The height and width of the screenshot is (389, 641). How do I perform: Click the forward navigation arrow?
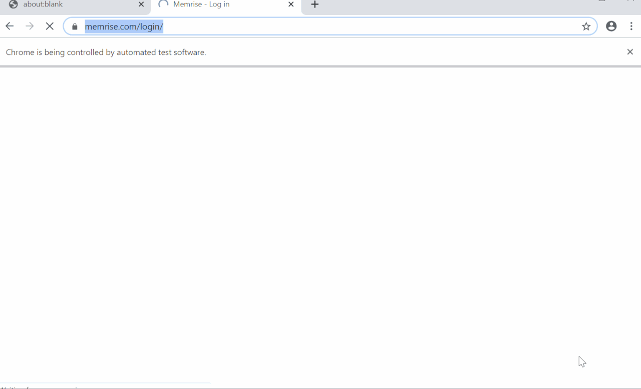tap(30, 26)
